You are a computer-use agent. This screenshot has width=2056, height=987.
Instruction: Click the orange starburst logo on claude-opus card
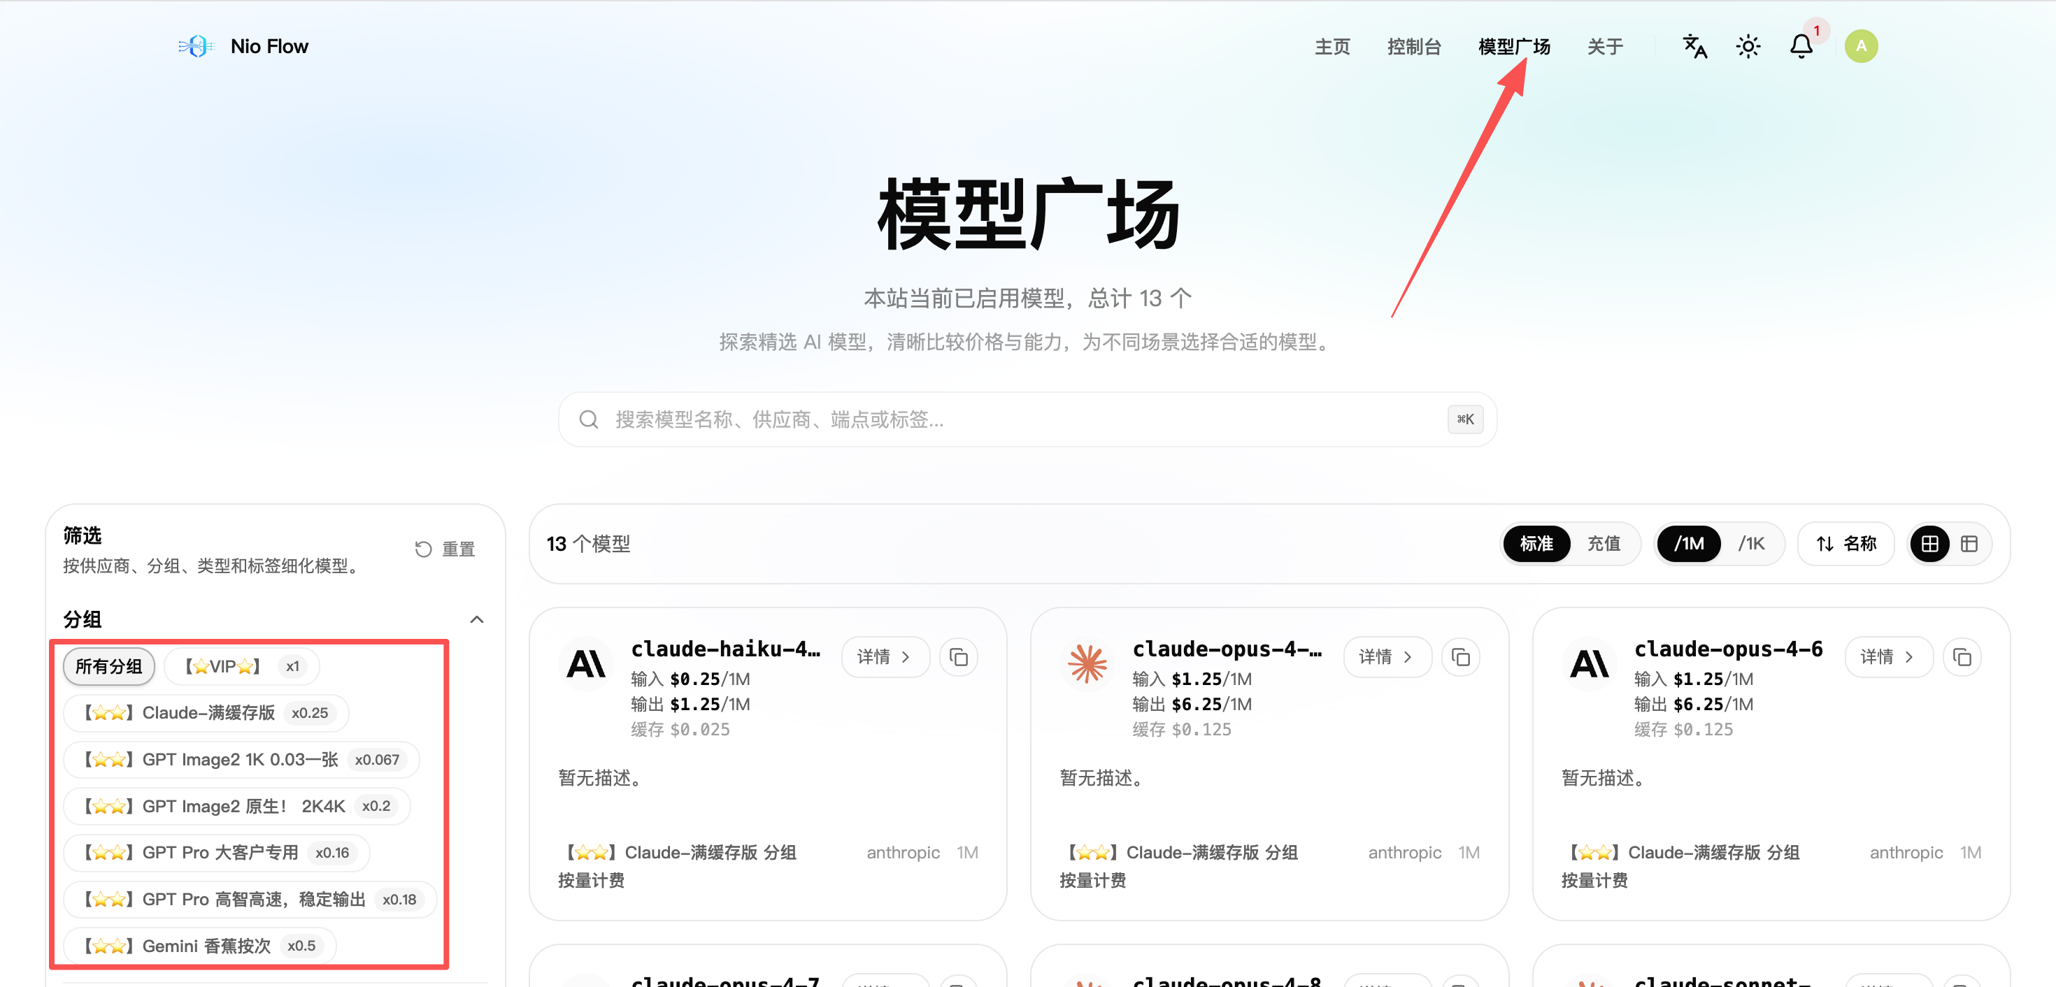coord(1088,663)
